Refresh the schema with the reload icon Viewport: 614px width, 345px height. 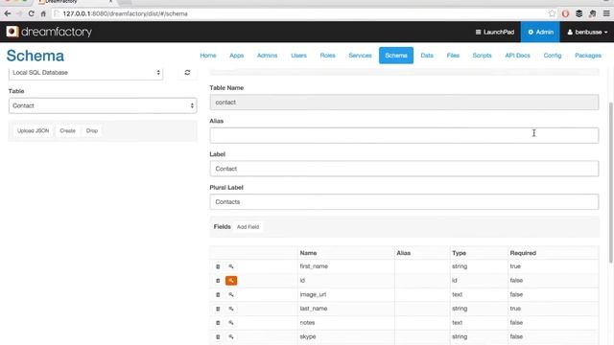187,73
